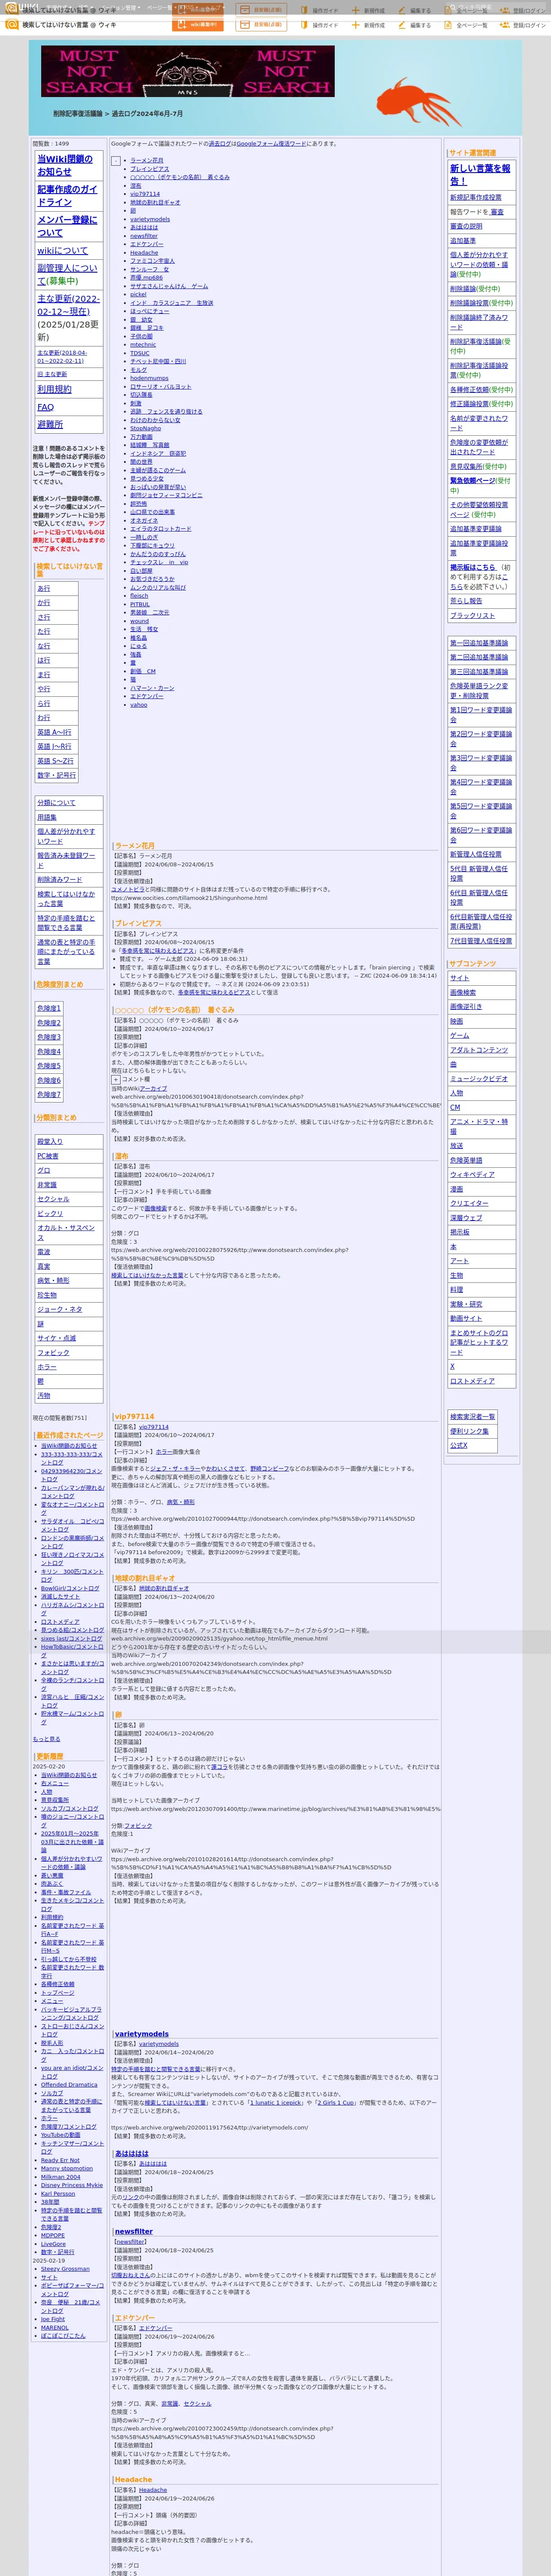Open the 審査の説明 link
The image size is (551, 2576).
(x=466, y=226)
